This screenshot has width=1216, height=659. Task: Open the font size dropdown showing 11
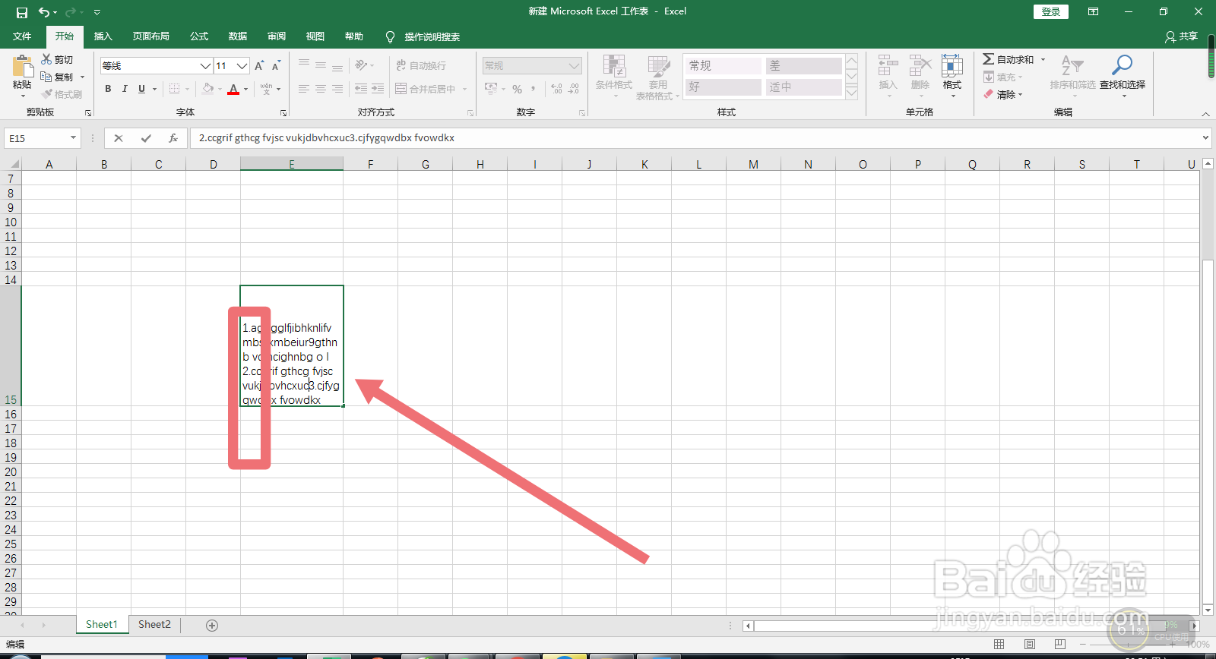tap(242, 66)
